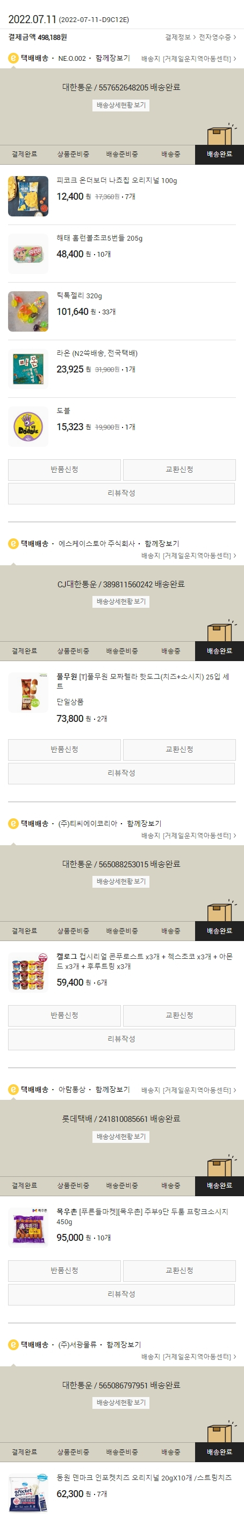Click the yellow e icon beside 에스케이스토아 주식회사
This screenshot has height=1523, width=244.
13,543
